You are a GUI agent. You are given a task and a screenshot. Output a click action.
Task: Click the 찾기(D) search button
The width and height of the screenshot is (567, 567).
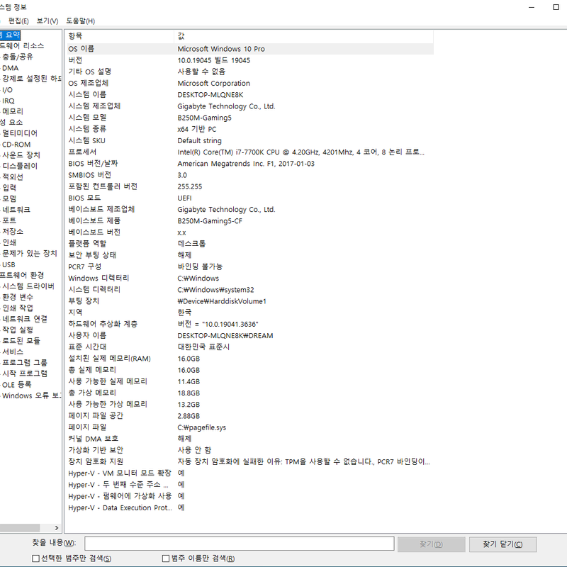[431, 544]
